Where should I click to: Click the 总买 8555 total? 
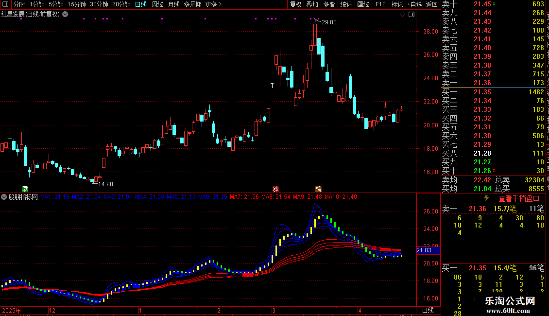pos(519,189)
